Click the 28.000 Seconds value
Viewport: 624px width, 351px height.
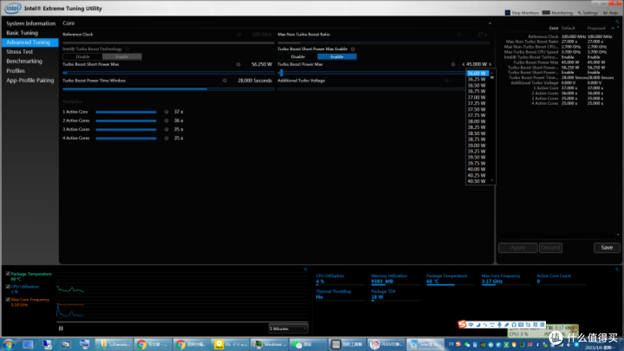coord(255,81)
